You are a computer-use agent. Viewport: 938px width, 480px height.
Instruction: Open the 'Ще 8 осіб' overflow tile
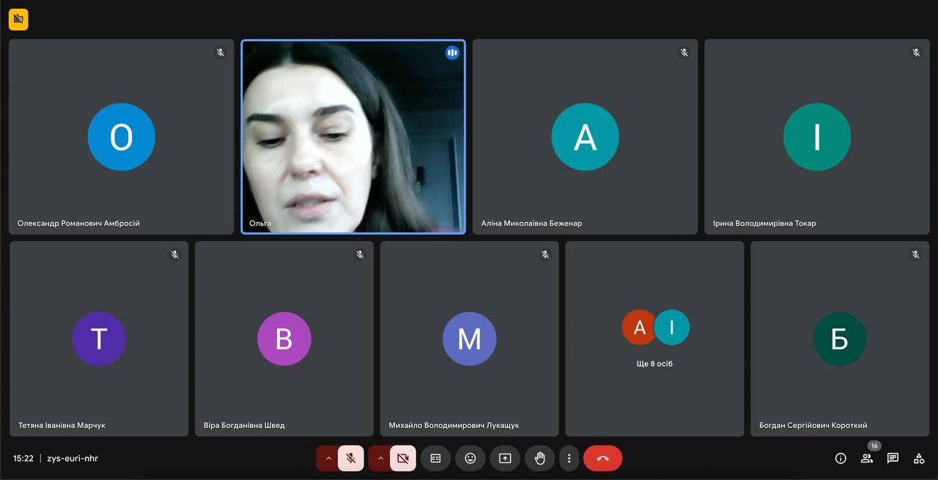[654, 339]
